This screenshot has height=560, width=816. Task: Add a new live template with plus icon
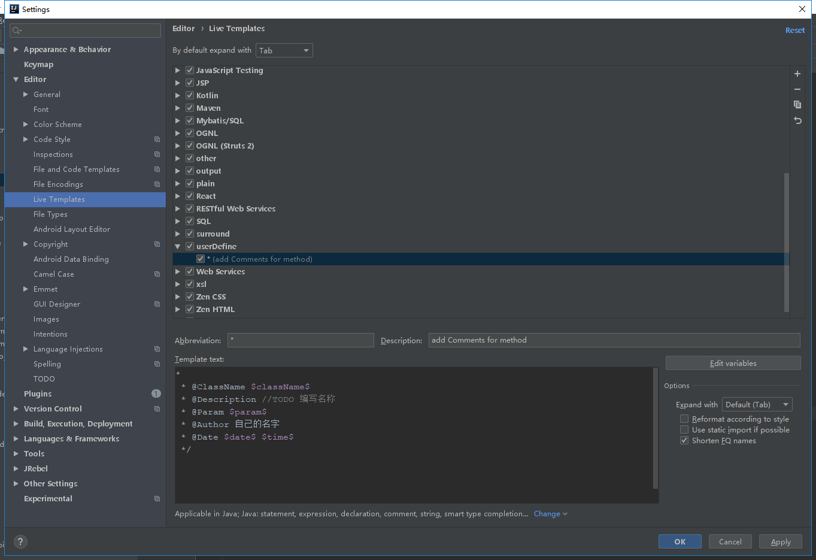tap(797, 74)
